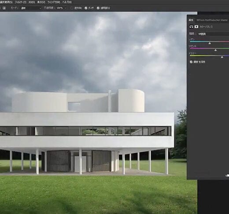Select the diamond gradient style icon

[4, 8]
